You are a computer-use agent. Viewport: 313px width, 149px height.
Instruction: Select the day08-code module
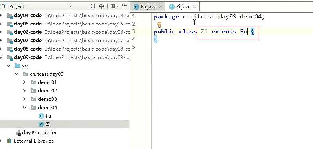(28, 49)
